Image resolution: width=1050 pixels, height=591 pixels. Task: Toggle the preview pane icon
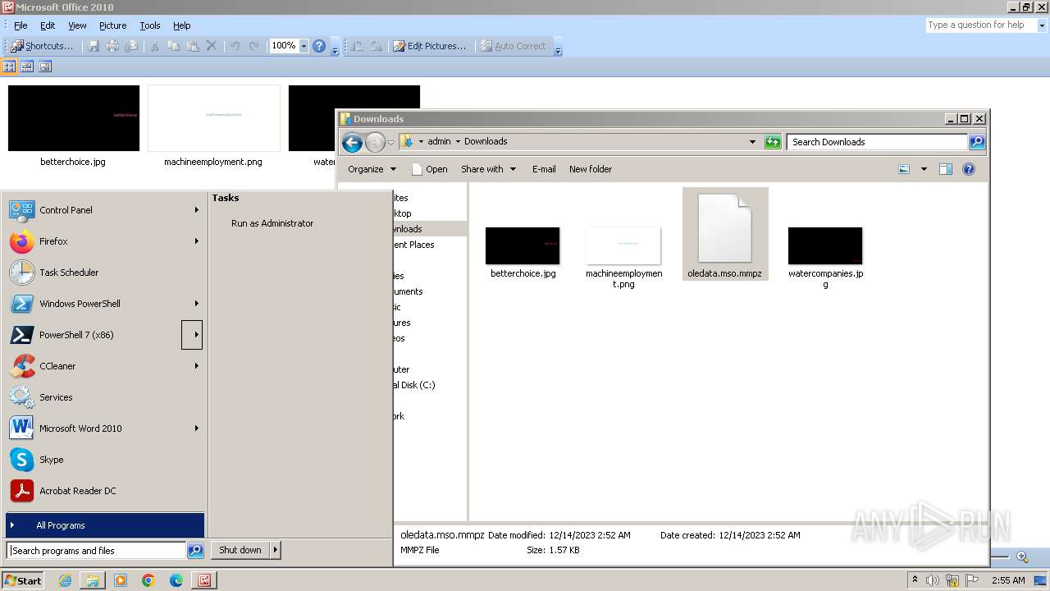click(946, 169)
